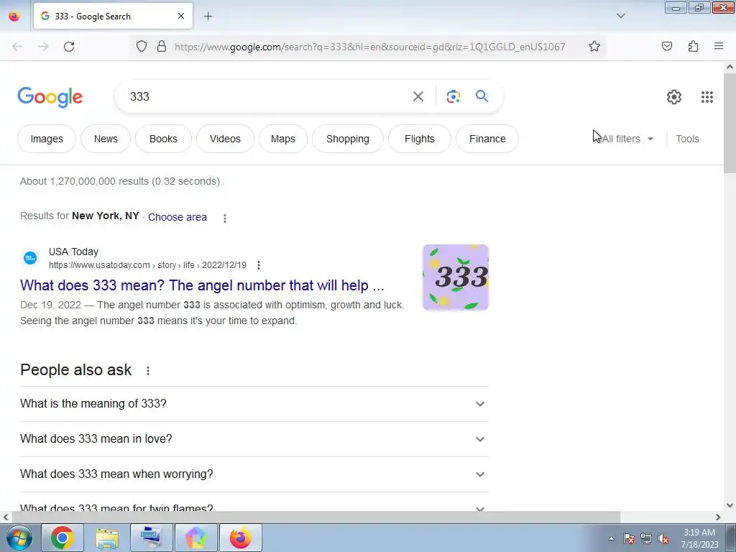This screenshot has width=736, height=552.
Task: Expand 'What does 333 mean when worrying?'
Action: [x=254, y=474]
